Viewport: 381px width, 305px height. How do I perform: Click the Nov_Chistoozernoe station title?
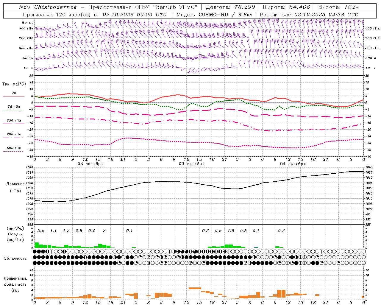[48, 7]
